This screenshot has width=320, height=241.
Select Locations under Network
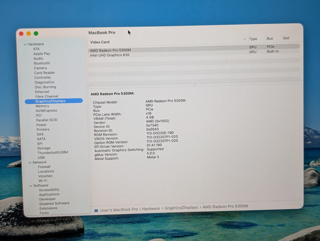click(46, 171)
